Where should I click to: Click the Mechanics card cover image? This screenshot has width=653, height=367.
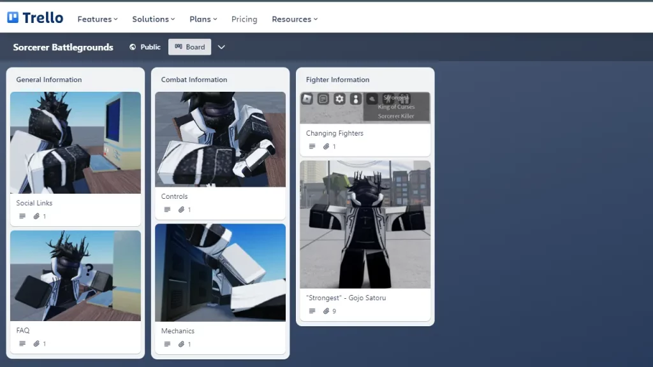[x=220, y=272]
